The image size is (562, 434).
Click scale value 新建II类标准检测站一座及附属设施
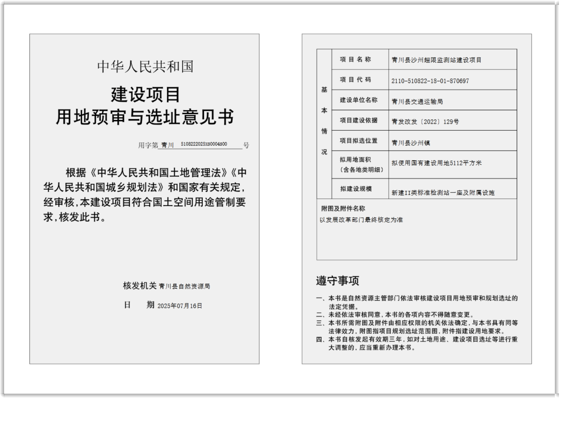(443, 193)
